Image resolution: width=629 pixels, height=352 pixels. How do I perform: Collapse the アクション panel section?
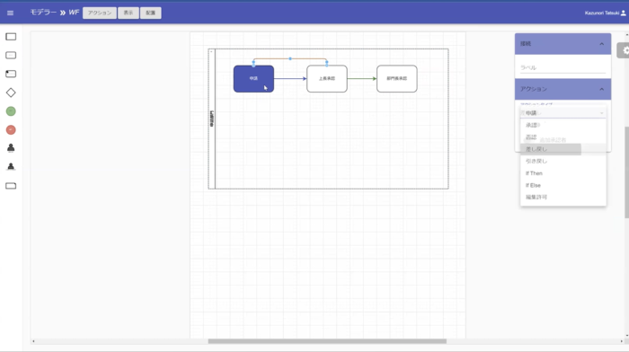(x=601, y=89)
